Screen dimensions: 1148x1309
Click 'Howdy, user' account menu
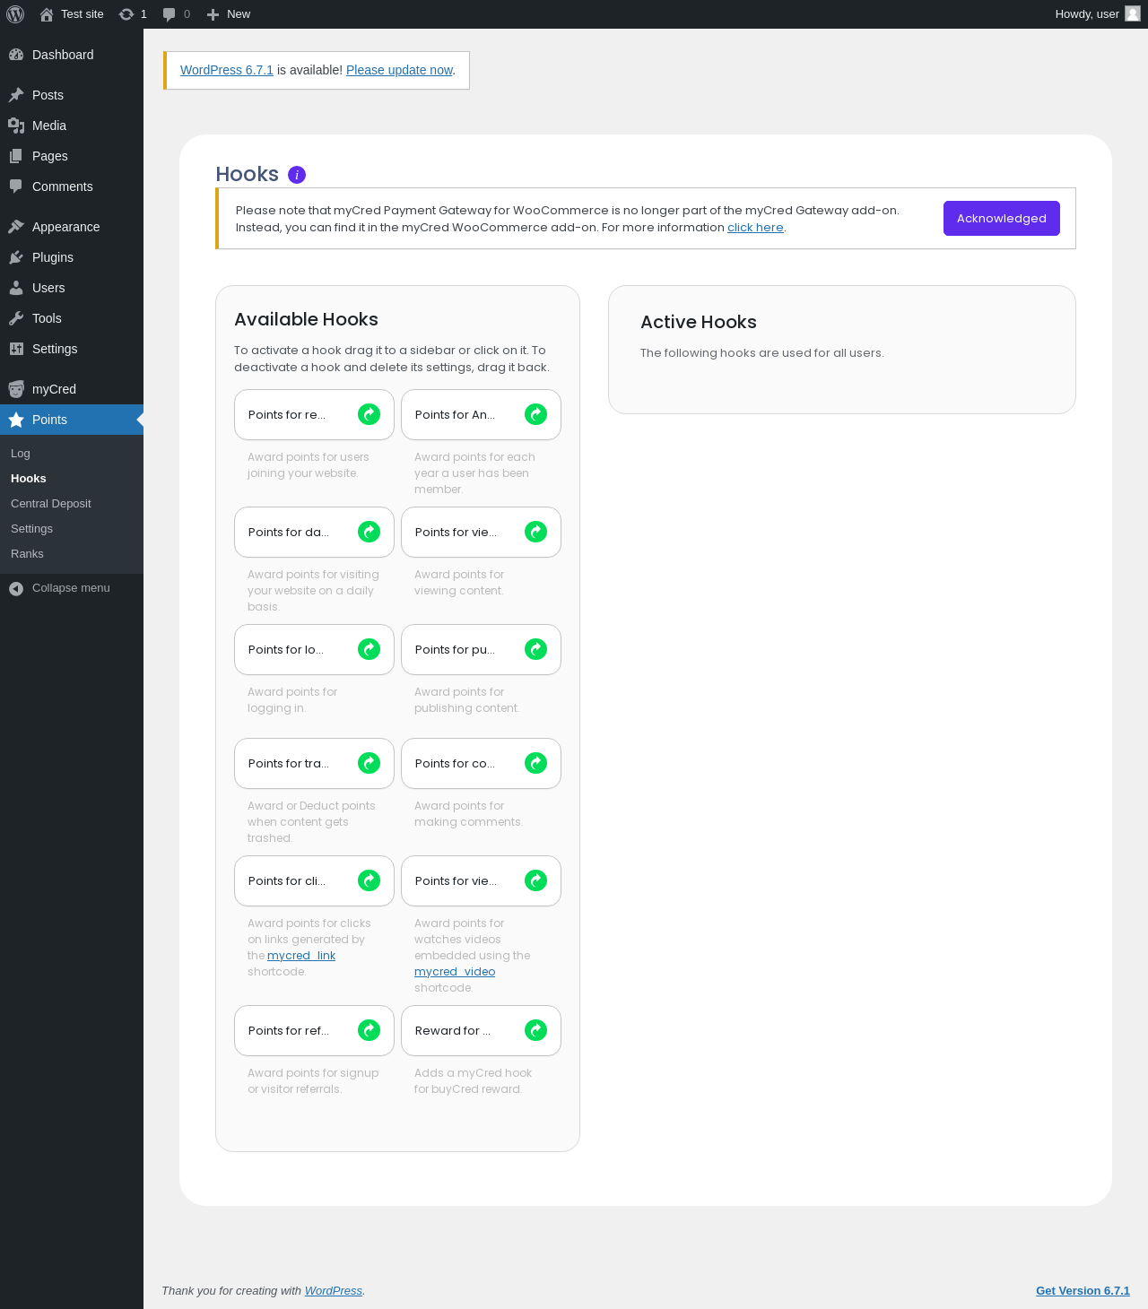(x=1098, y=14)
